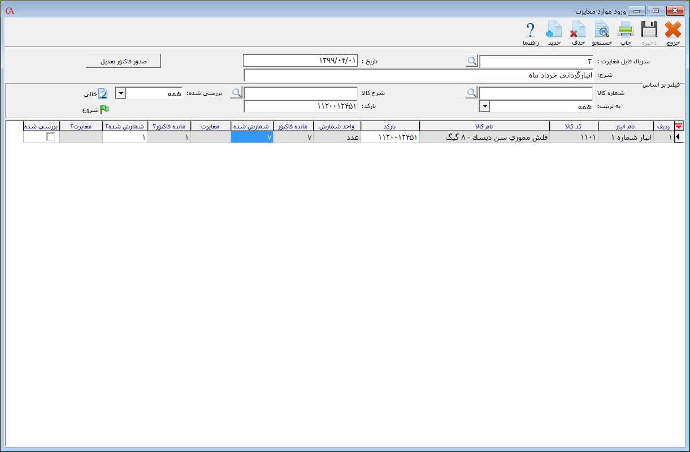The width and height of the screenshot is (690, 452).
Task: Expand the 'بررسی شده' filter dropdown
Action: (x=120, y=93)
